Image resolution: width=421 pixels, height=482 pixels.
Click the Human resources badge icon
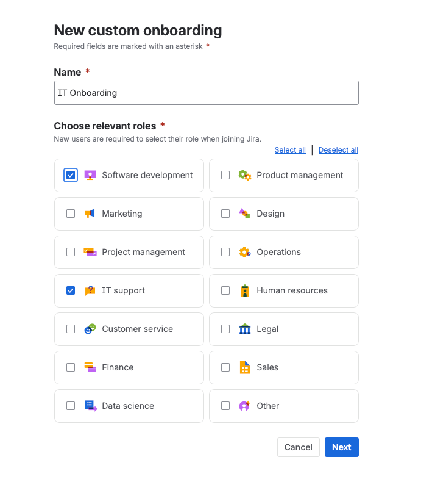pos(244,290)
